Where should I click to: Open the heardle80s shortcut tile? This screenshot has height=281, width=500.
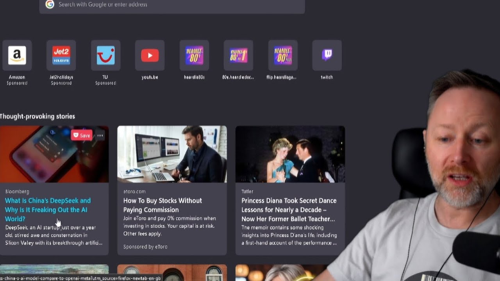pos(194,55)
